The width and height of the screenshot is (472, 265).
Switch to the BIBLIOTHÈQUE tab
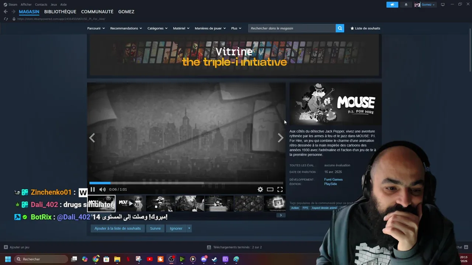pos(60,12)
